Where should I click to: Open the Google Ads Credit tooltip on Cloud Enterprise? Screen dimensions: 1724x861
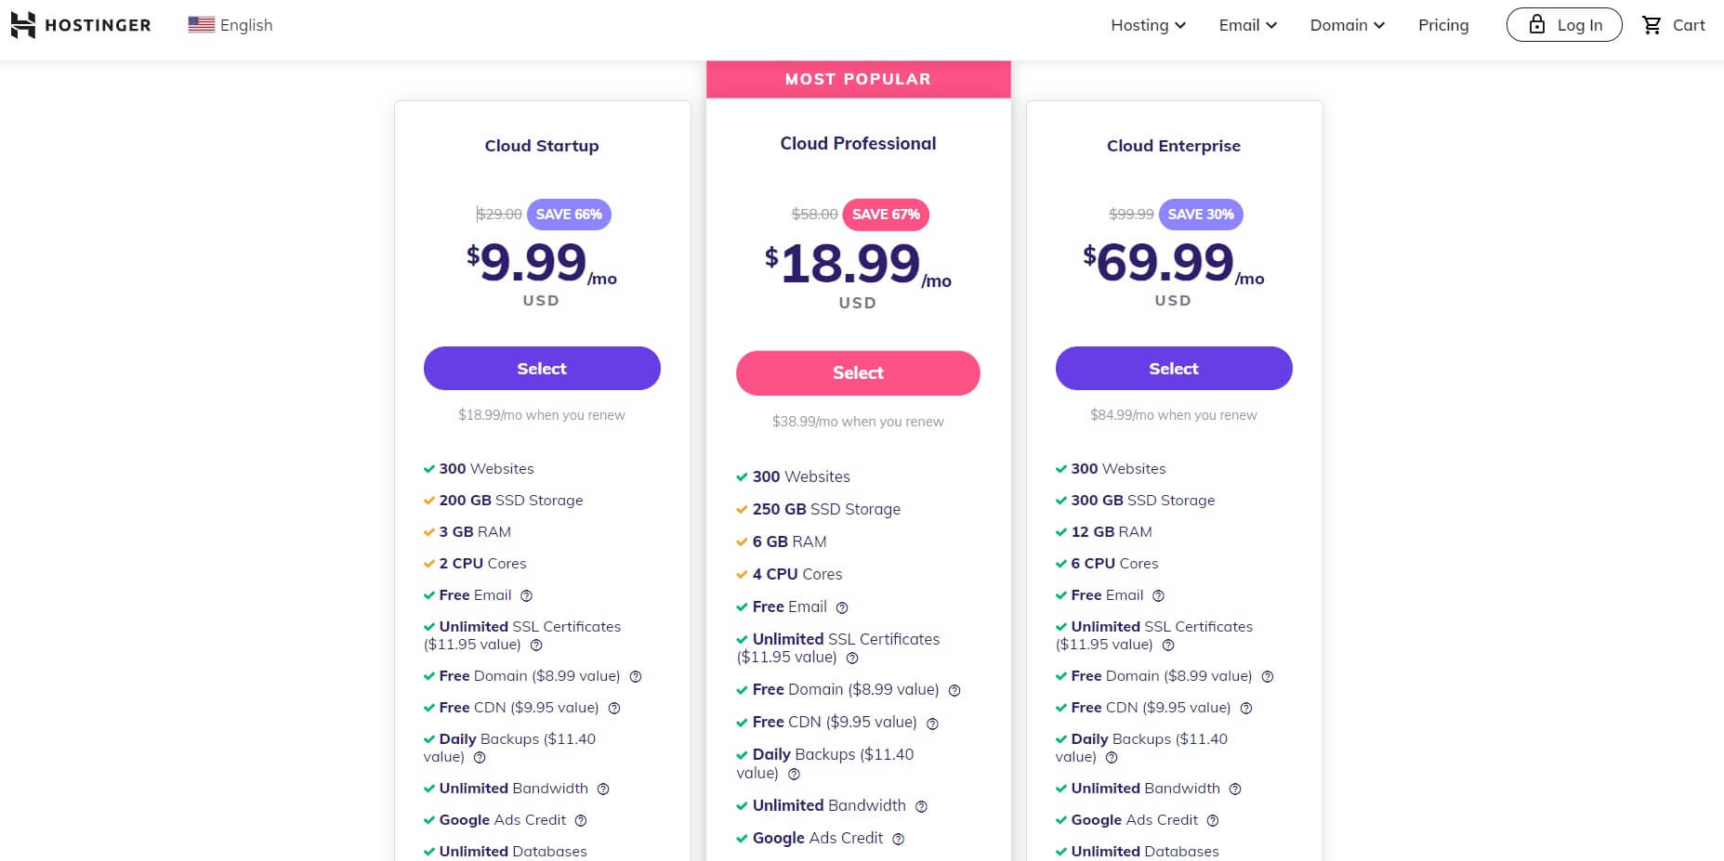[x=1212, y=820]
